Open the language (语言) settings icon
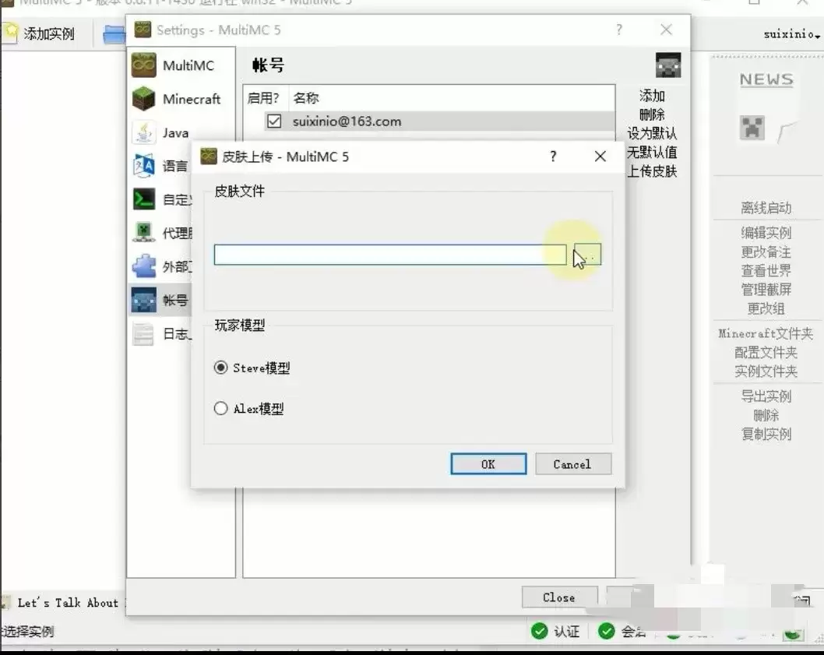Image resolution: width=824 pixels, height=655 pixels. (x=143, y=166)
